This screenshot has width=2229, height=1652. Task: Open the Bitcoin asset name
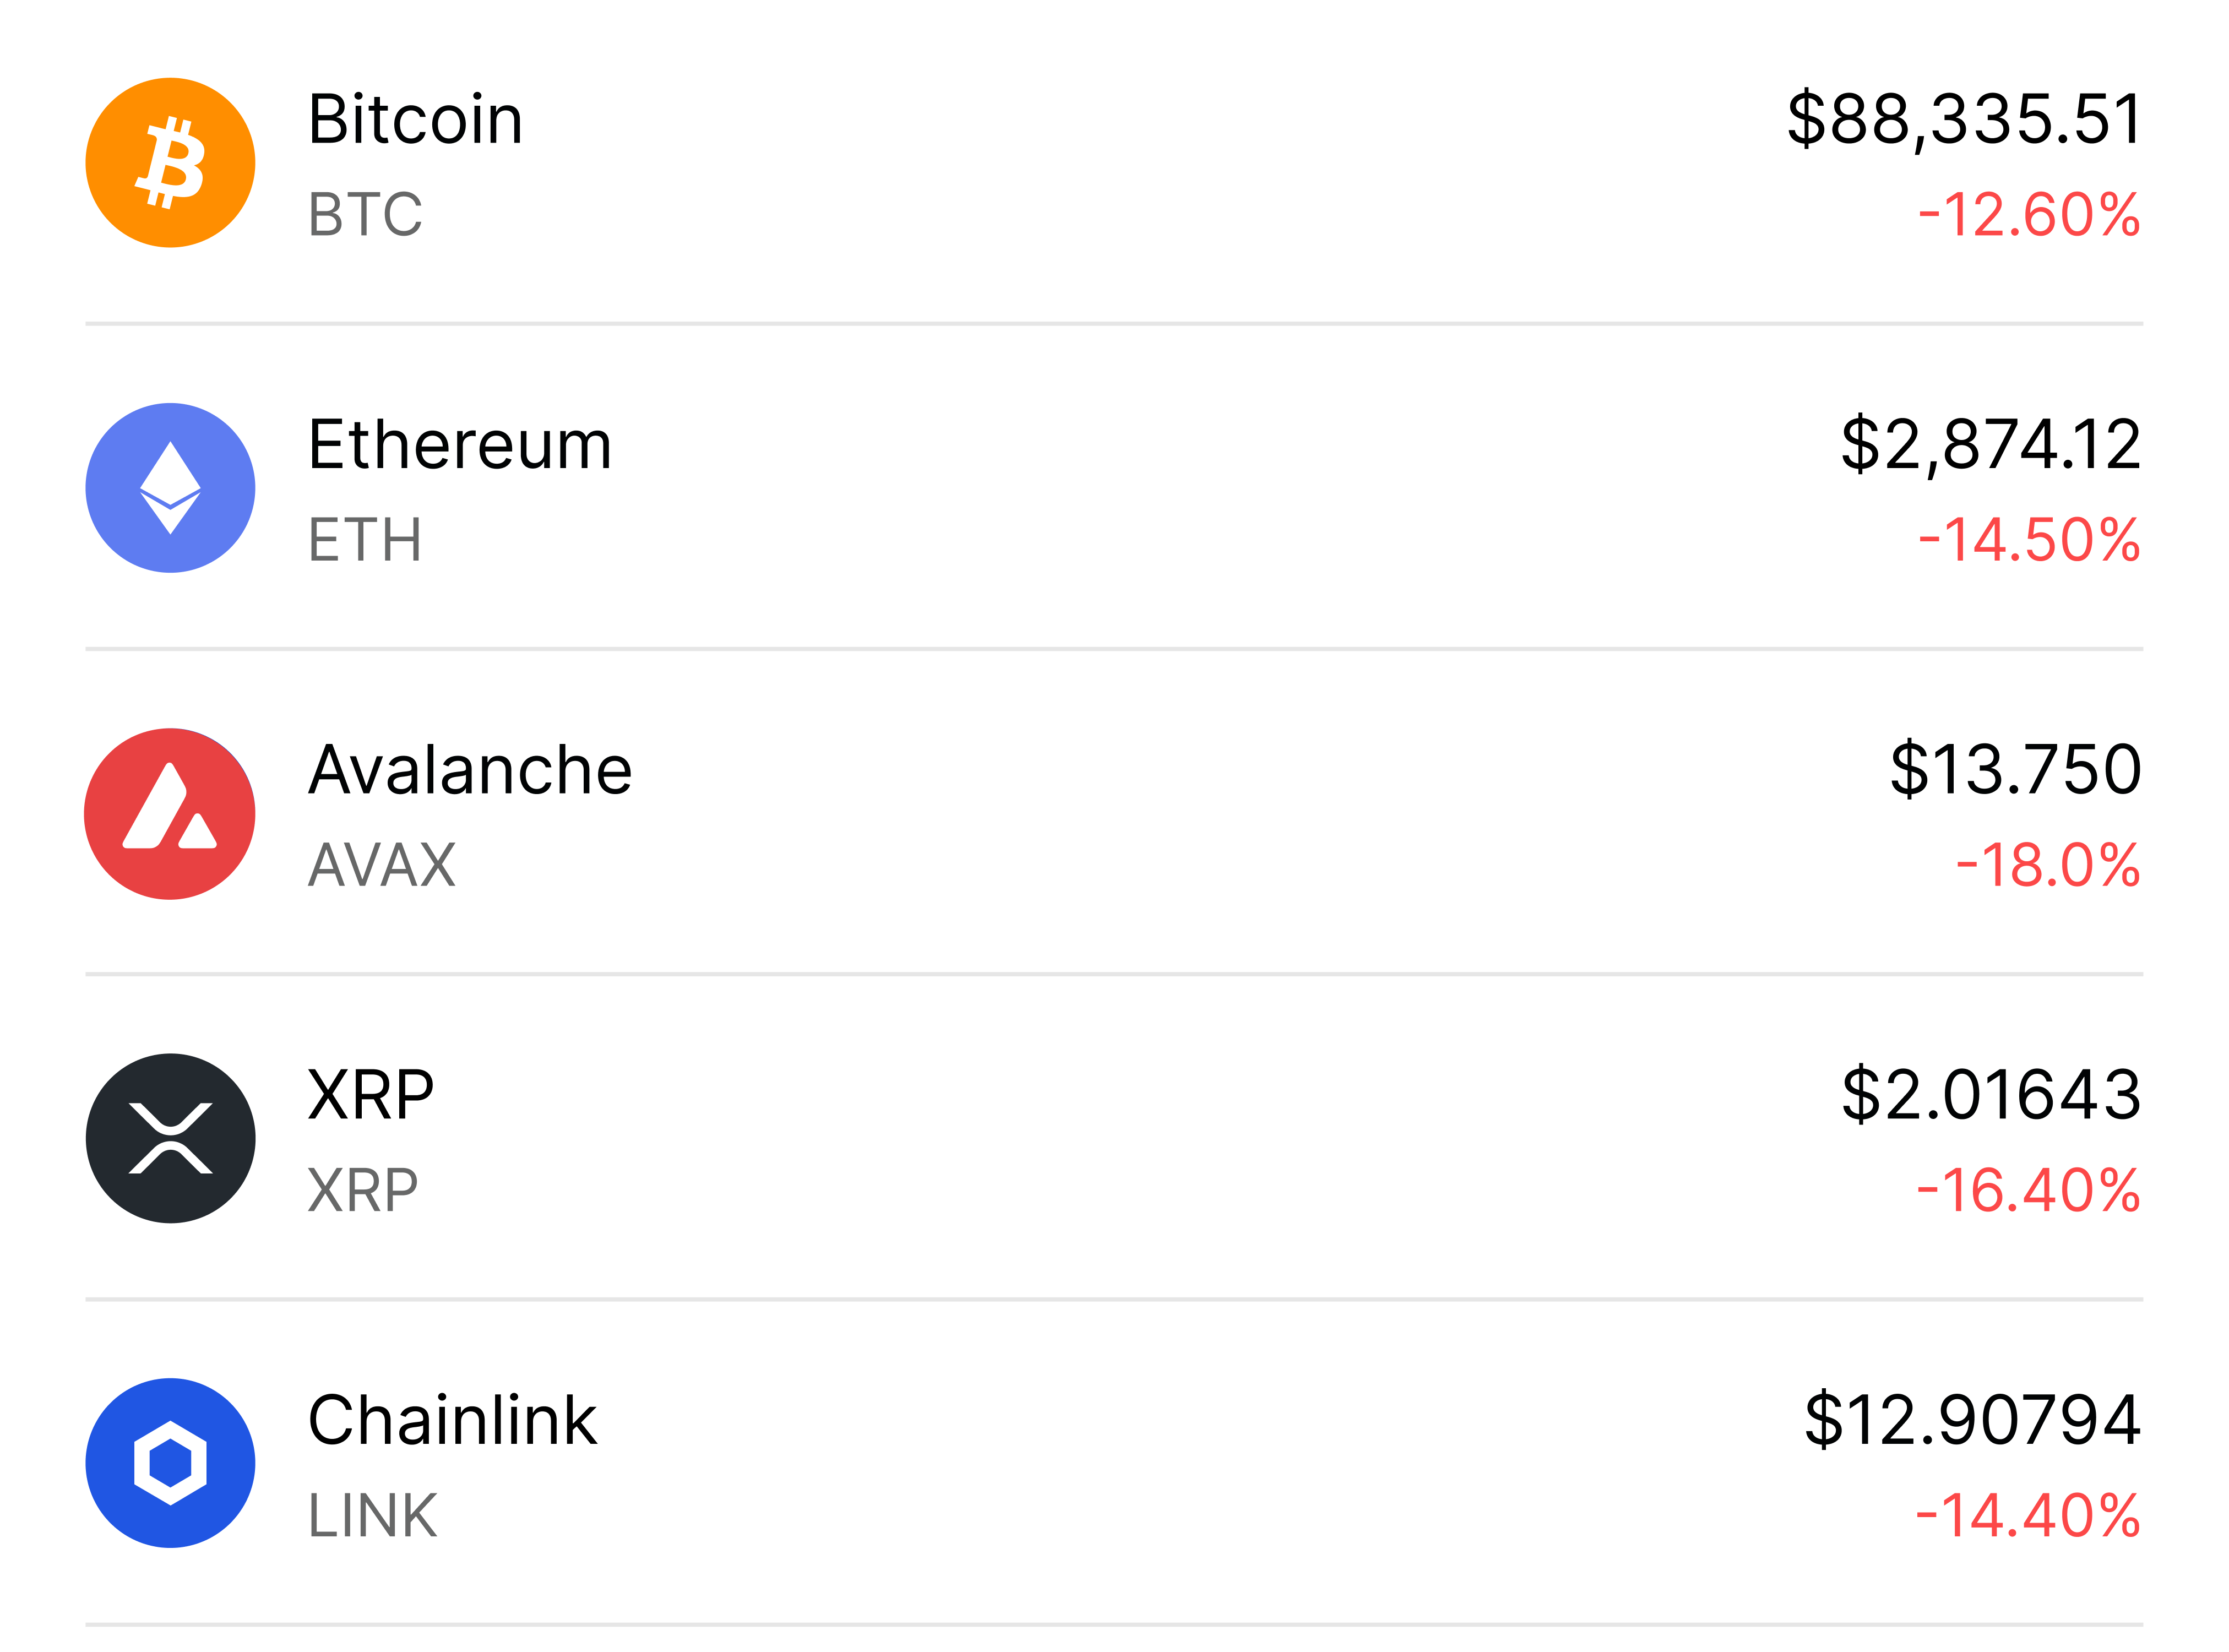[415, 120]
